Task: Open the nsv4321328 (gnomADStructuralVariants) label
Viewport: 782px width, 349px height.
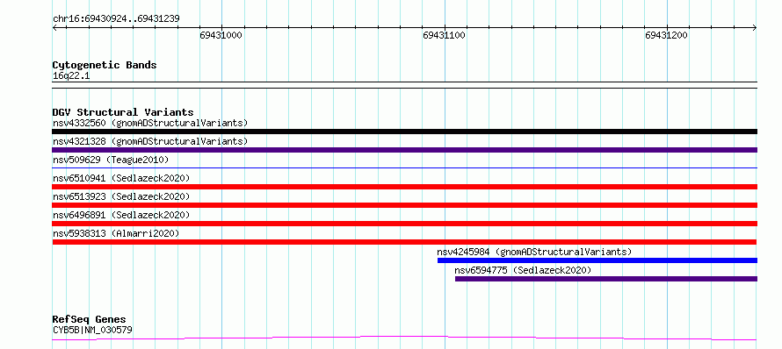Action: coord(150,141)
